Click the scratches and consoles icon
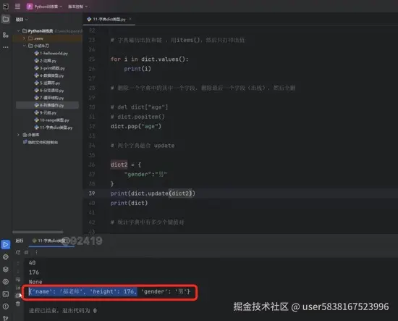The image size is (398, 321). point(25,142)
